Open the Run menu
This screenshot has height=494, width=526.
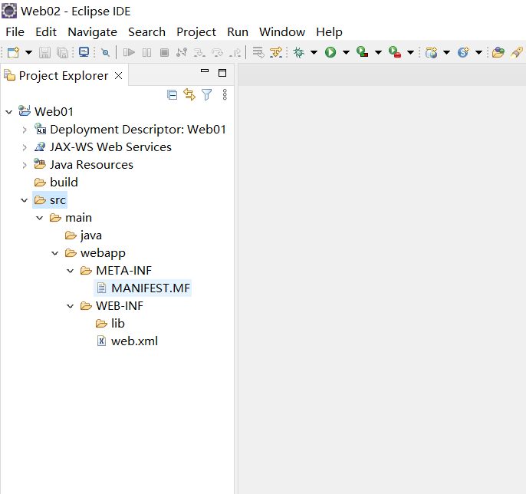click(238, 32)
